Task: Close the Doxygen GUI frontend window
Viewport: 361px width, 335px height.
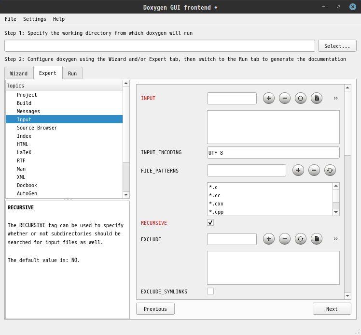Action: 352,7
